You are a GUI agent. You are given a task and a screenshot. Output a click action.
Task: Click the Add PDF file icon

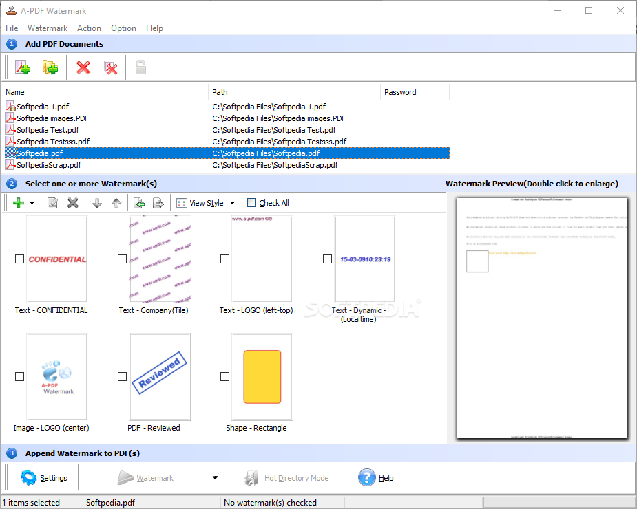[23, 67]
